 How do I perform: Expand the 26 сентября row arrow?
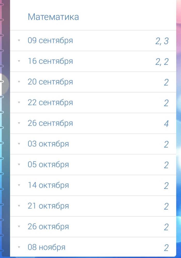19,123
